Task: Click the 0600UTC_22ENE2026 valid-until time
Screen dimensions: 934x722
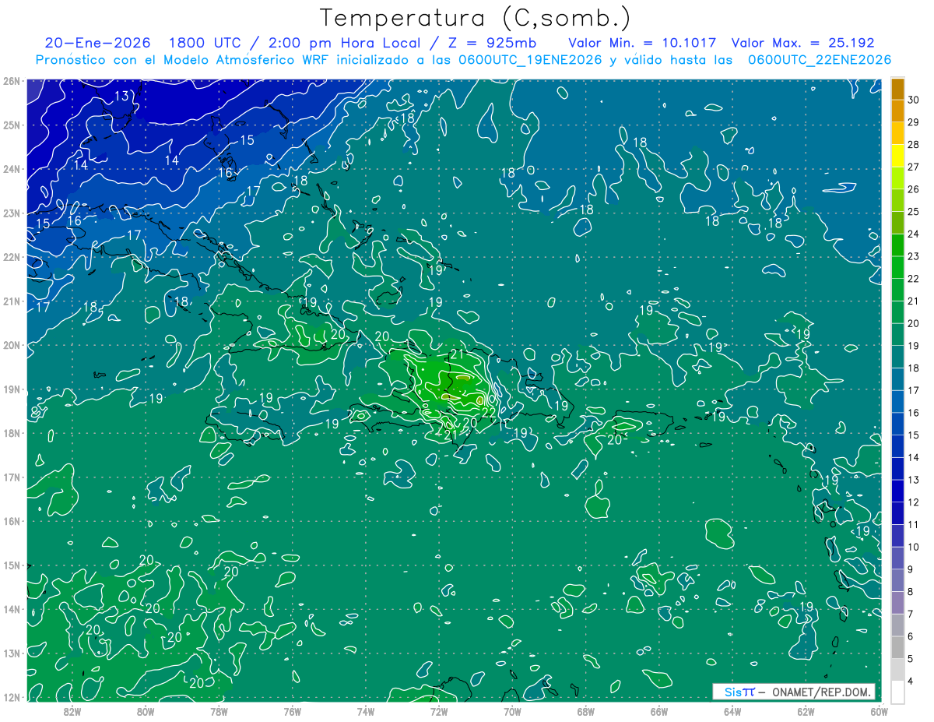Action: coord(819,60)
